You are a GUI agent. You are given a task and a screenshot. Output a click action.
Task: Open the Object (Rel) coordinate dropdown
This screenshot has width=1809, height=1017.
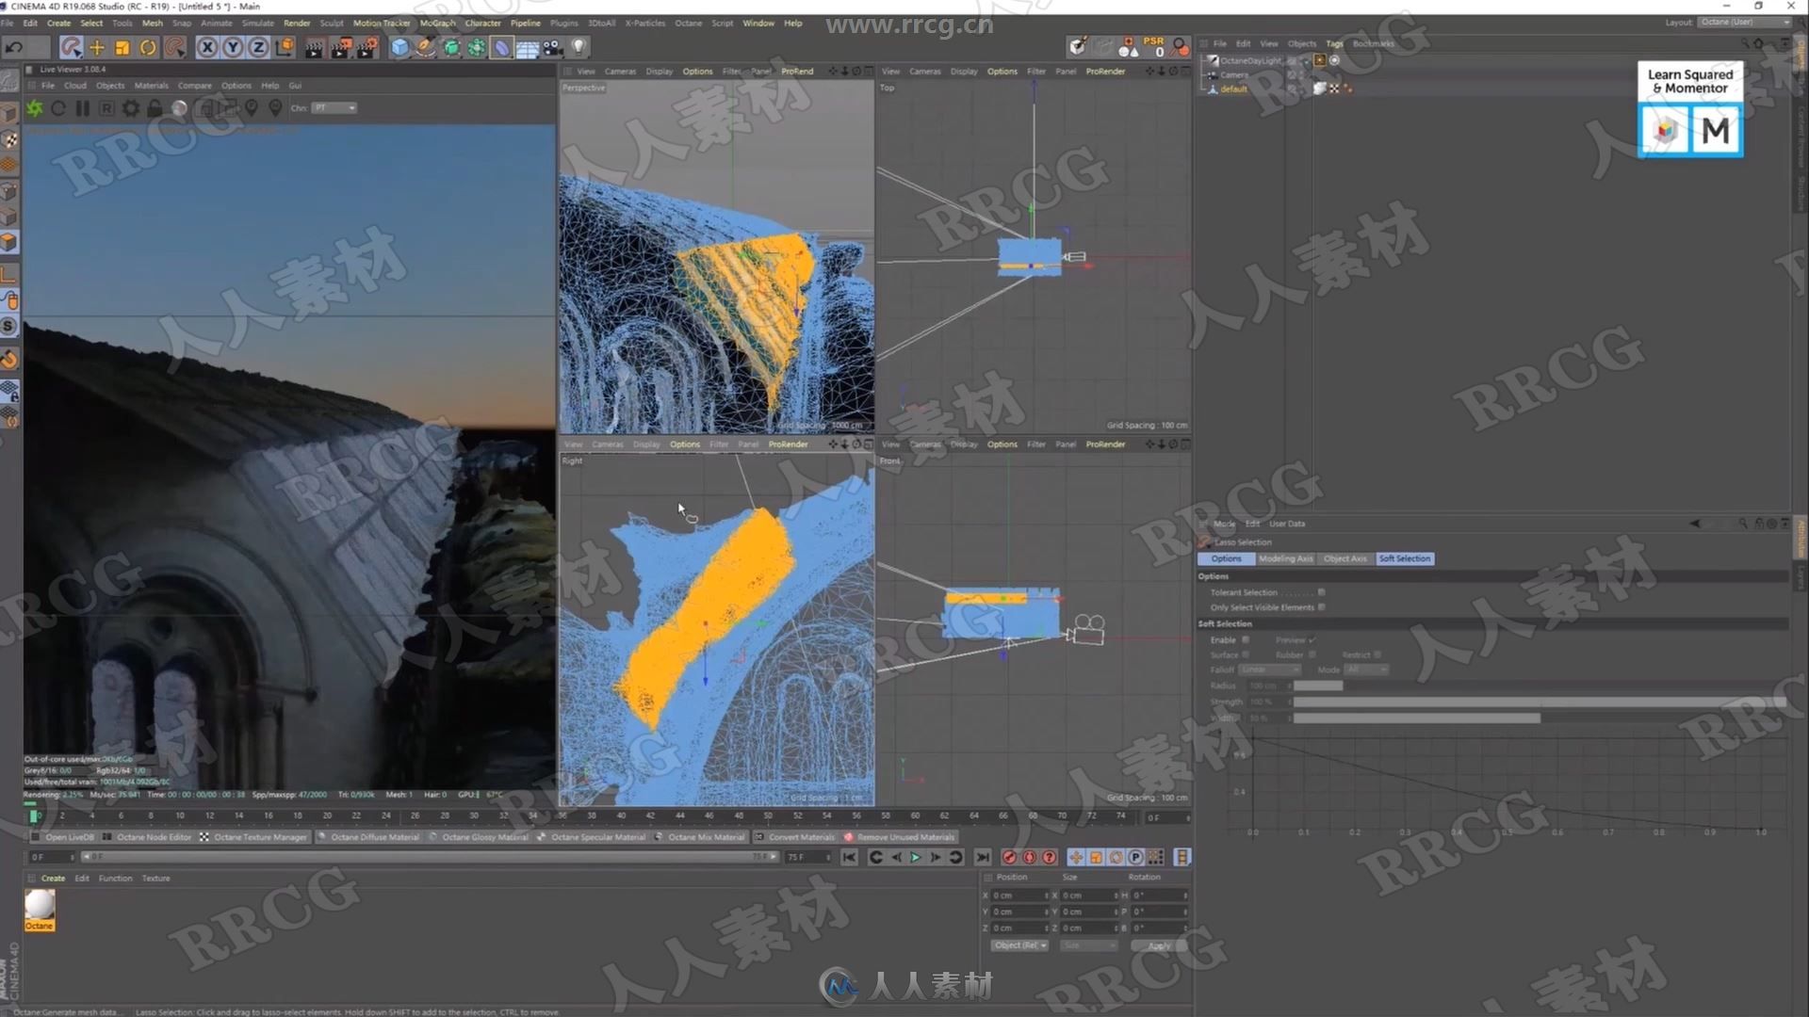click(1019, 944)
